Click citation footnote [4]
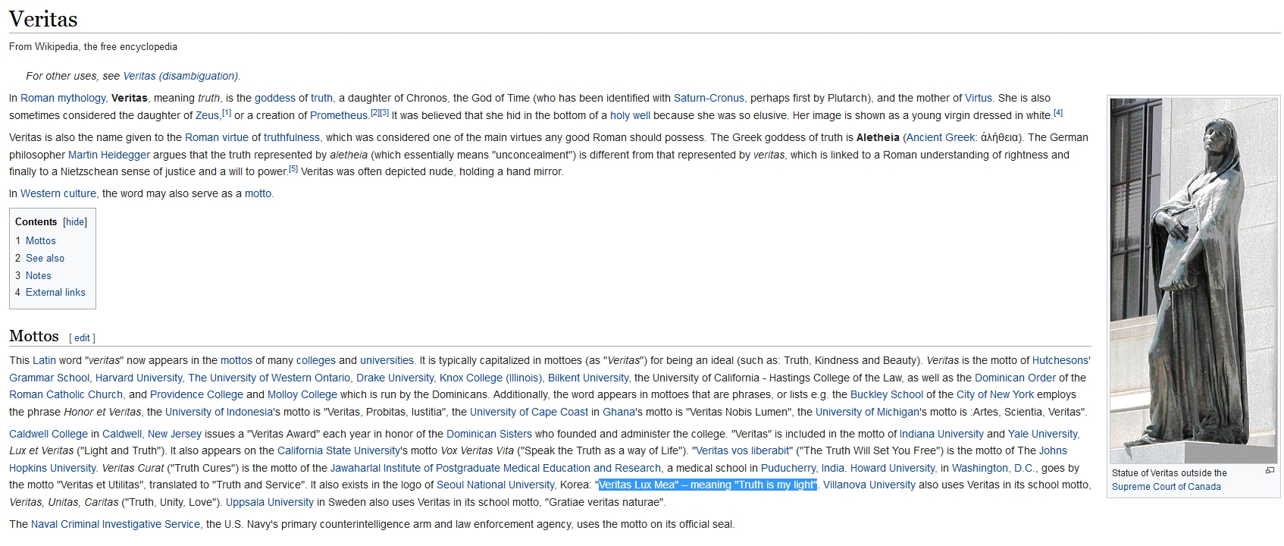Viewport: 1284px width, 546px height. pos(1058,113)
